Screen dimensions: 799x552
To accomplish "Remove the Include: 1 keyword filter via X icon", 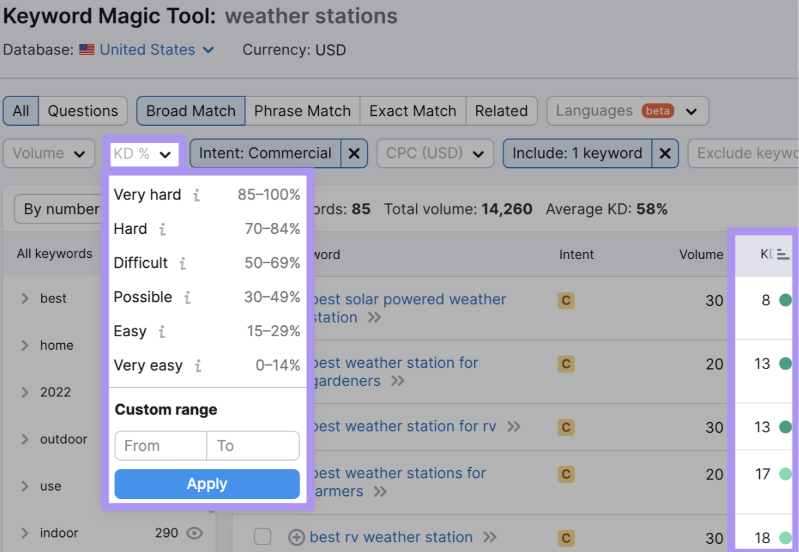I will [x=665, y=153].
